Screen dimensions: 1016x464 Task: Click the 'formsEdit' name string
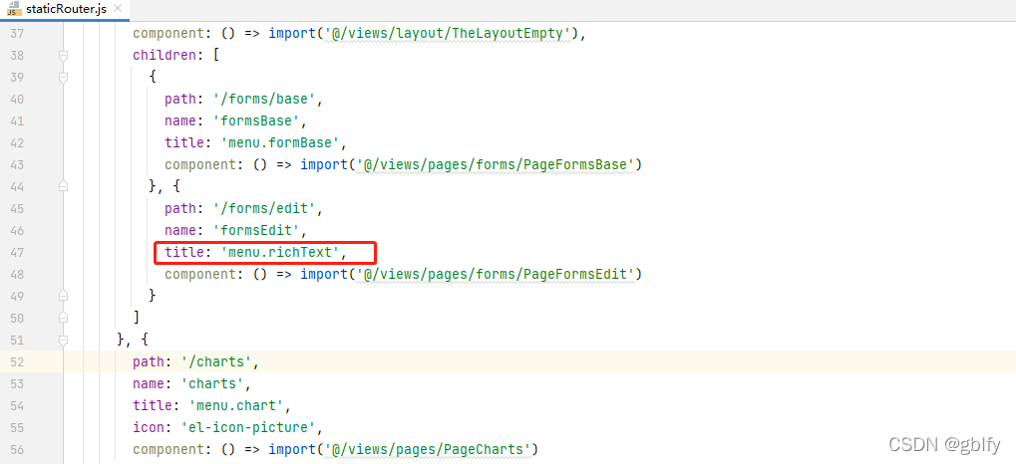[x=254, y=230]
